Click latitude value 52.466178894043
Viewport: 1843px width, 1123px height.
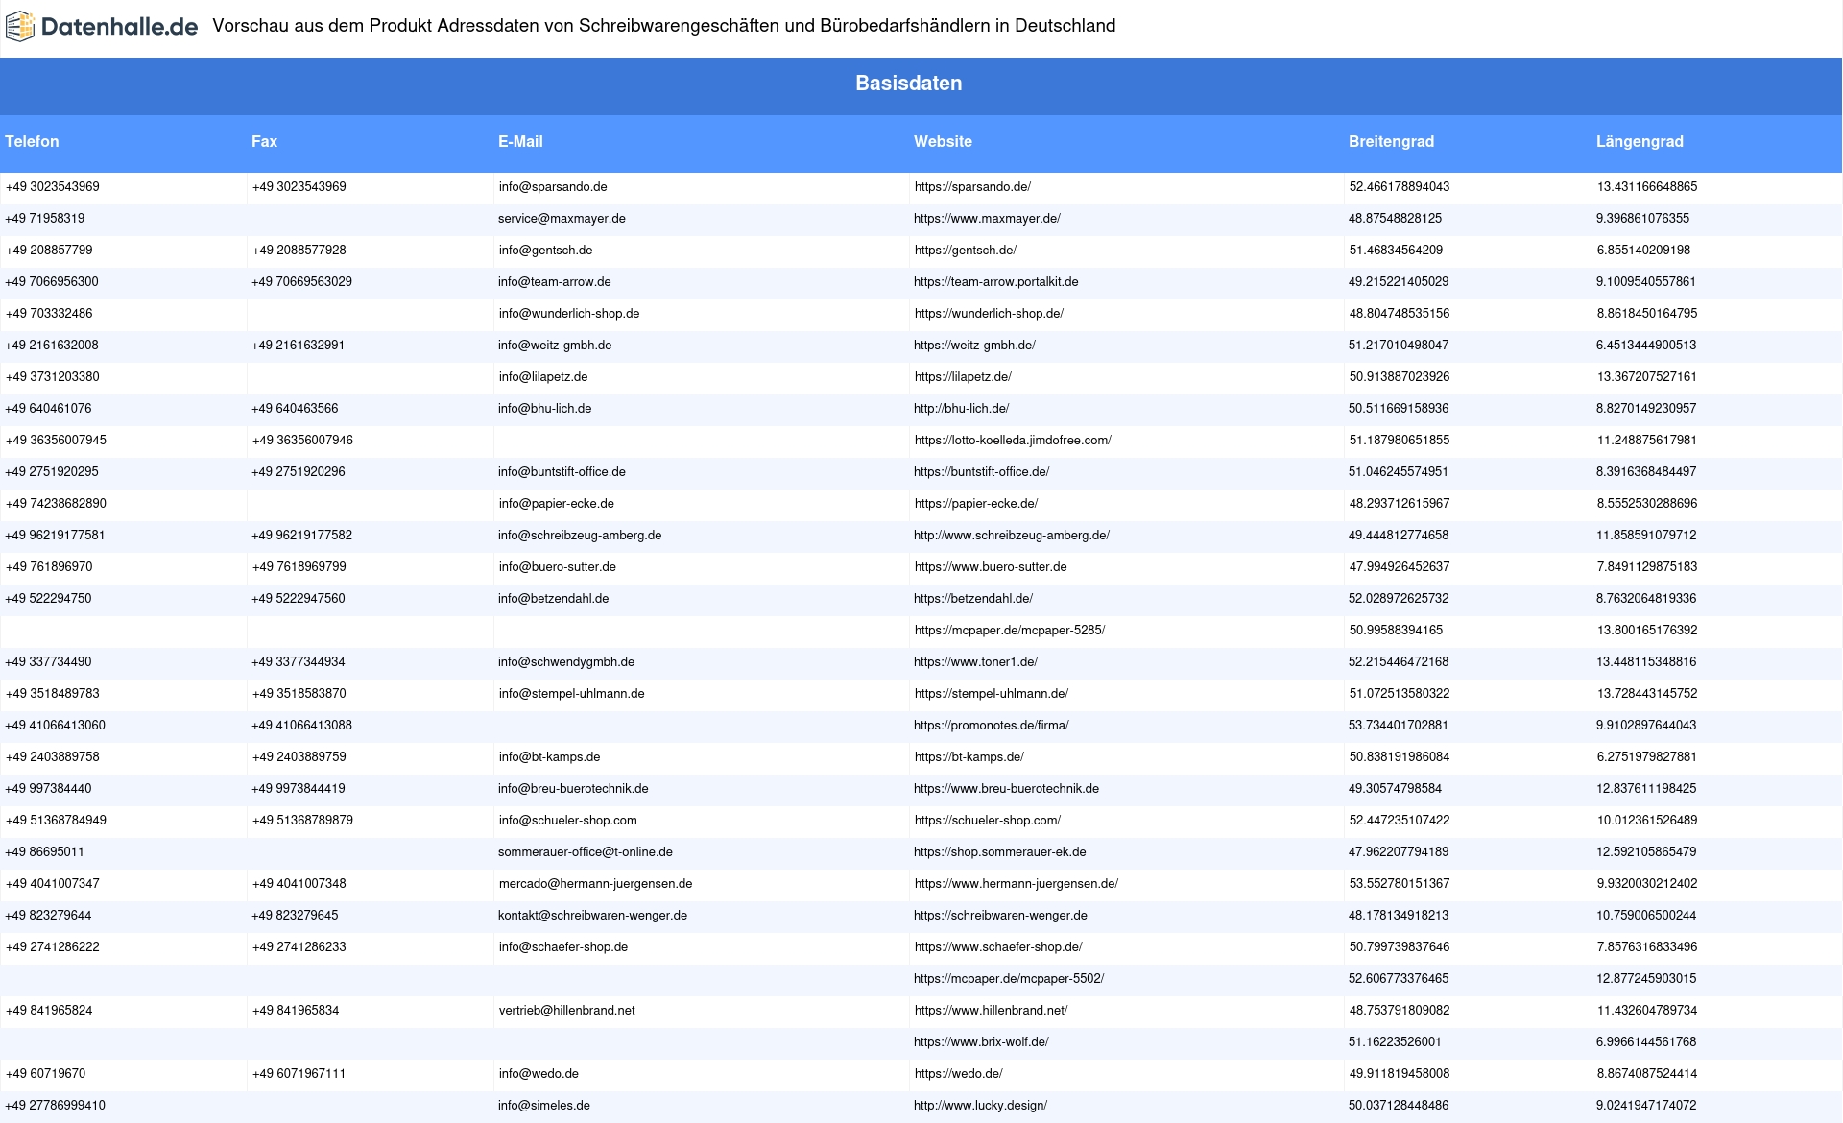coord(1400,187)
